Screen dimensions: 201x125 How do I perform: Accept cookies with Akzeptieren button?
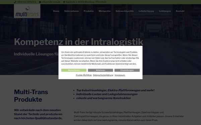pyautogui.click(x=74, y=70)
